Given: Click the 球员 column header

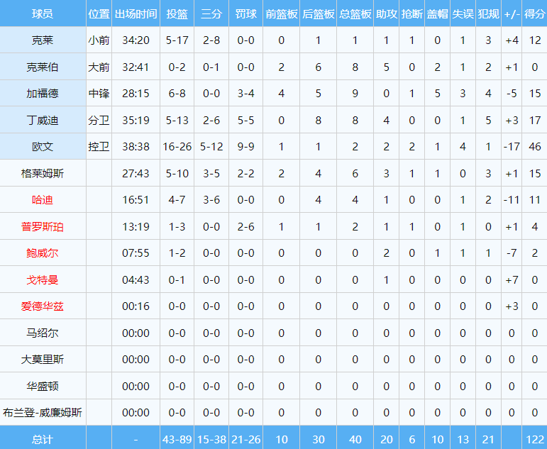Looking at the screenshot, I should [43, 14].
